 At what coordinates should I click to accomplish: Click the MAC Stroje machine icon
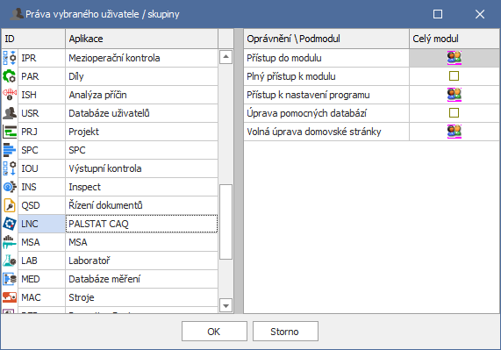(10, 297)
